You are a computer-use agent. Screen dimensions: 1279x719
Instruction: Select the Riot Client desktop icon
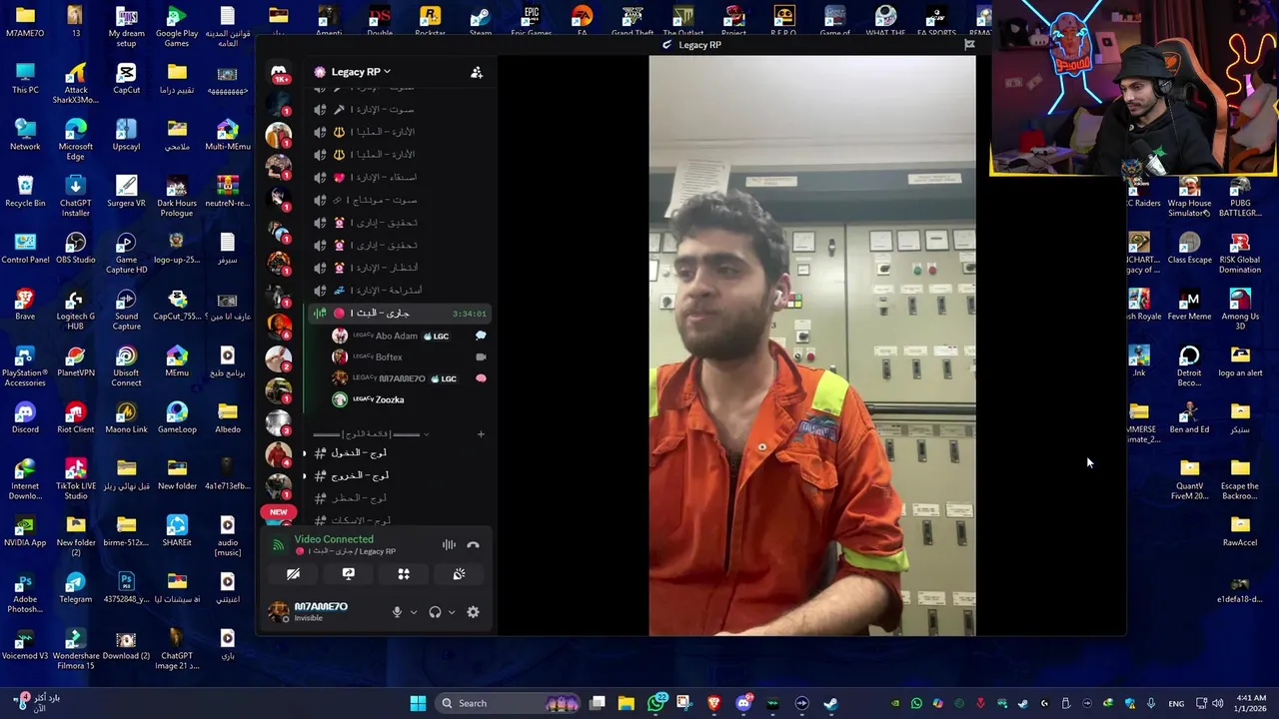click(x=76, y=418)
